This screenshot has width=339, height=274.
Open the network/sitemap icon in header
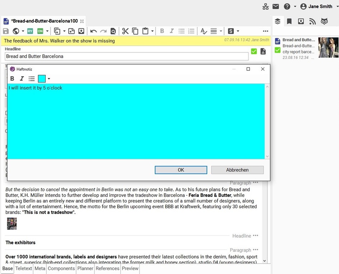pos(265,6)
